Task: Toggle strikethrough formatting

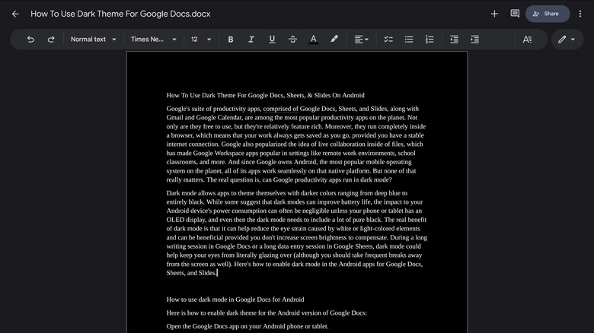Action: click(292, 40)
